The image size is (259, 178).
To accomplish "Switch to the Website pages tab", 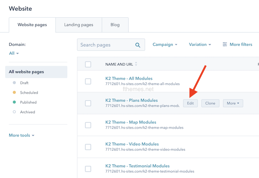I will click(32, 25).
